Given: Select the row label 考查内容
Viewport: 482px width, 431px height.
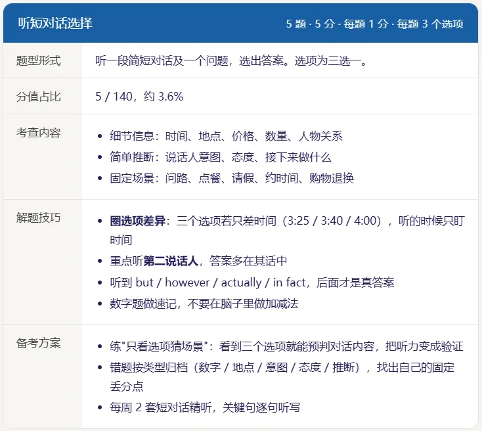Looking at the screenshot, I should pos(39,133).
